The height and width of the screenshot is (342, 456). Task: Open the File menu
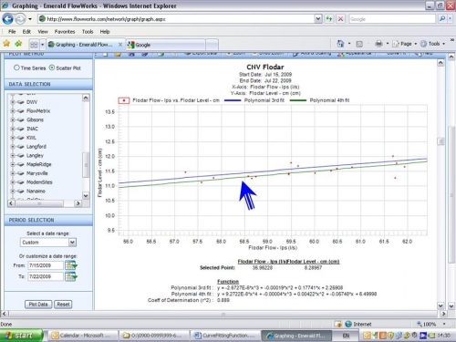tap(12, 32)
